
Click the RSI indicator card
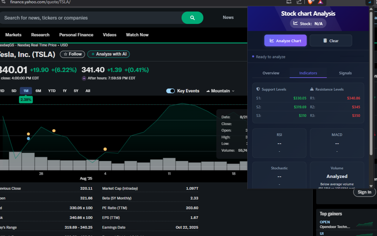coord(279,143)
